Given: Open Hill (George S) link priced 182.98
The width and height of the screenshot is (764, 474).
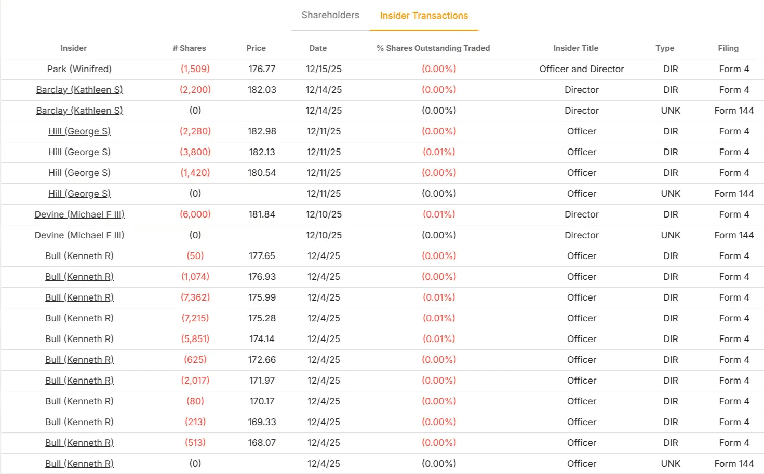Looking at the screenshot, I should [x=79, y=131].
